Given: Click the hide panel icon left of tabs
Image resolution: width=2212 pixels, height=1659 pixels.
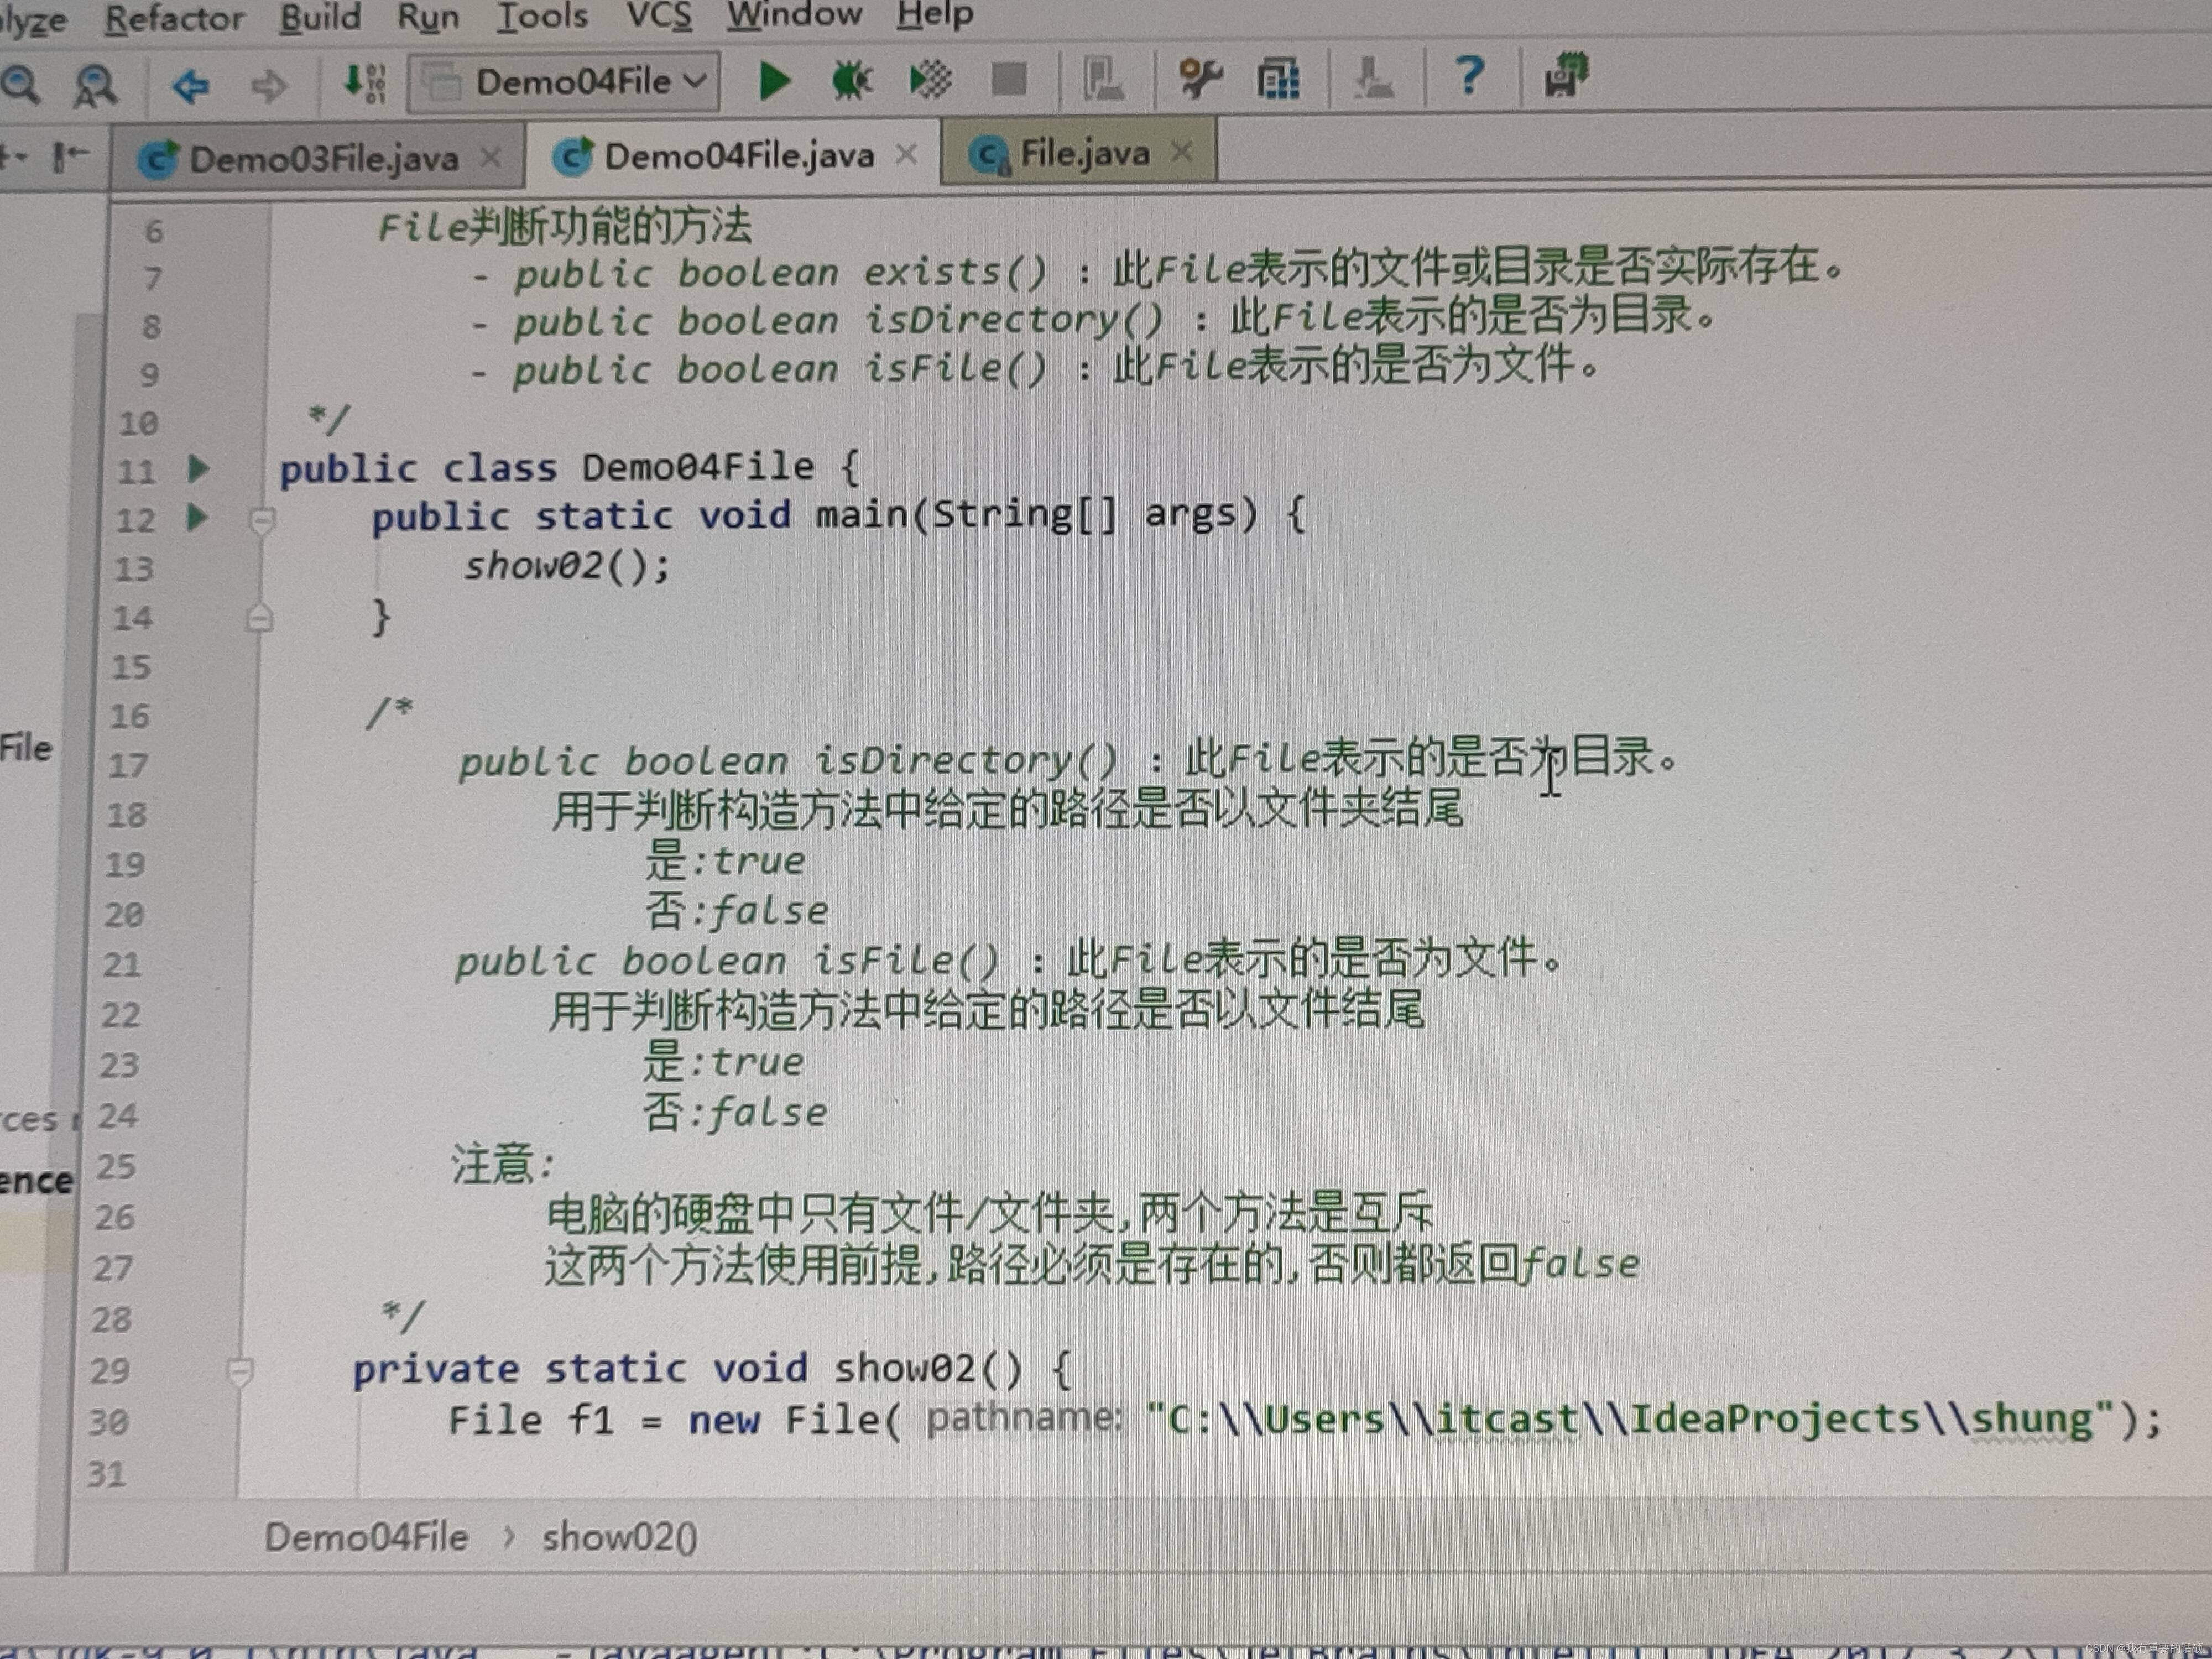Looking at the screenshot, I should pyautogui.click(x=70, y=156).
